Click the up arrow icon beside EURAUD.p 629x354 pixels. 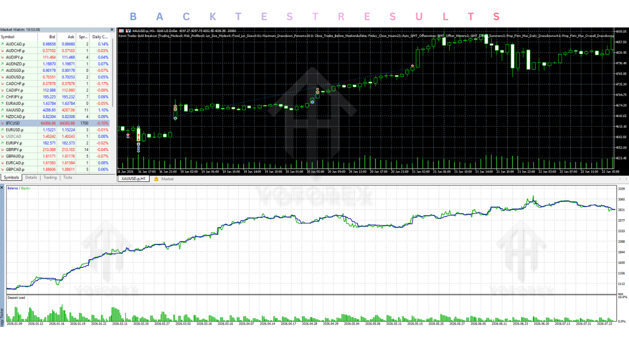pos(2,103)
